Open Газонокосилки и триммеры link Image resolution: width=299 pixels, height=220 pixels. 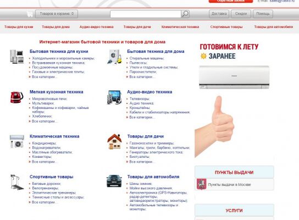tap(152, 143)
